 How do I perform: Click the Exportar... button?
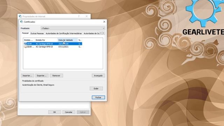[42, 76]
